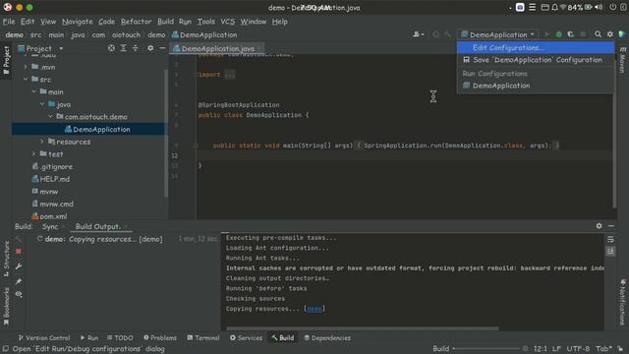Click the Project tree vertical scrollbar
Viewport: 629px width, 354px height.
166,133
